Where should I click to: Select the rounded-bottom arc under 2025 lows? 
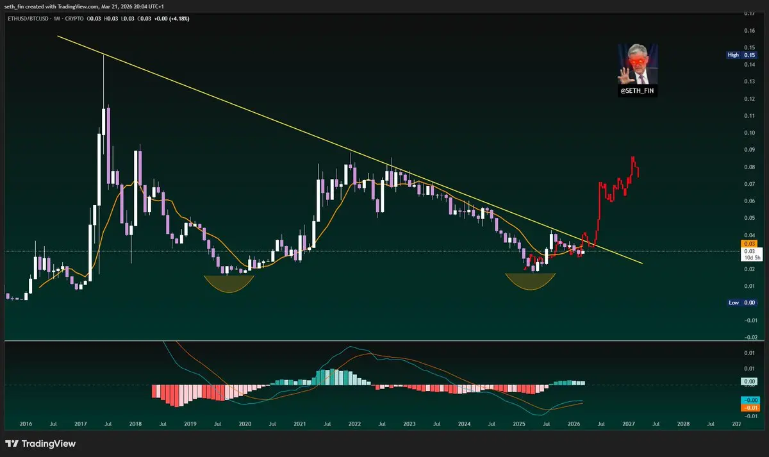[531, 281]
